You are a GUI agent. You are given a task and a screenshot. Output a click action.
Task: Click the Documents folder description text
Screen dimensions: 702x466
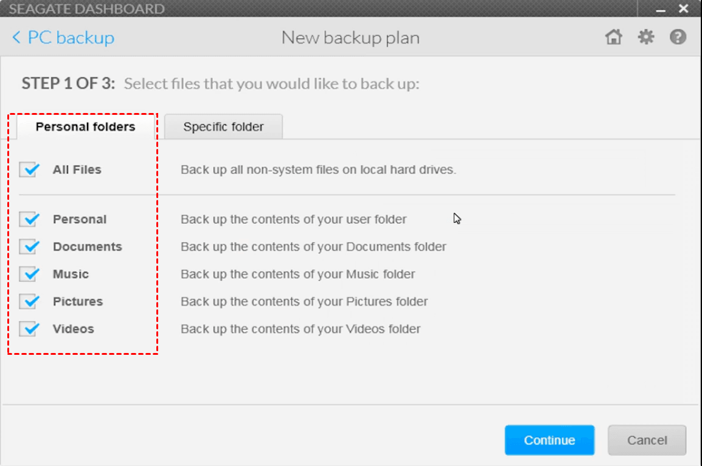tap(313, 247)
